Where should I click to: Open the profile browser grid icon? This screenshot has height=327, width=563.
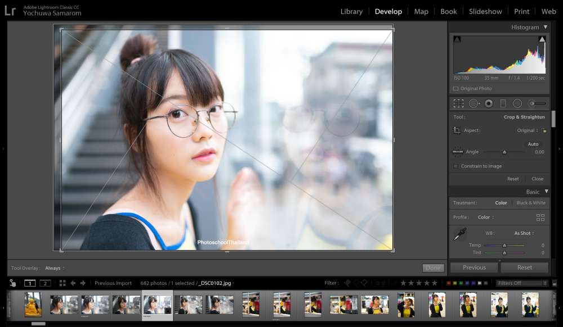click(540, 217)
